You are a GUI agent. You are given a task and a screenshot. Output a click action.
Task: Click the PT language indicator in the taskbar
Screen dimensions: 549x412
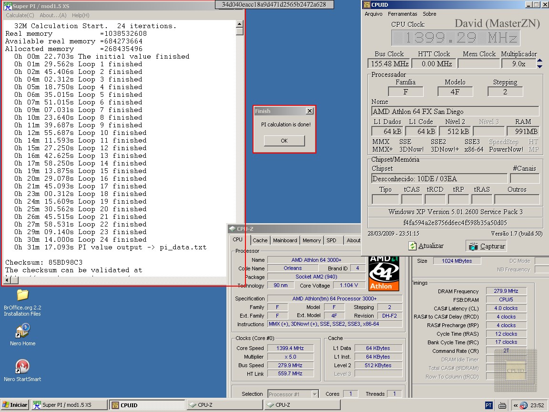pos(488,405)
